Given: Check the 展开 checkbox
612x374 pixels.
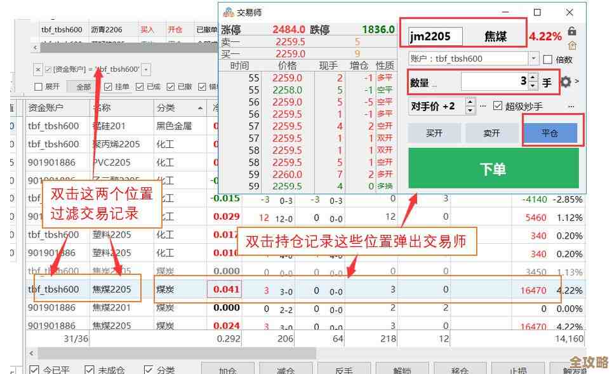Looking at the screenshot, I should coord(38,86).
